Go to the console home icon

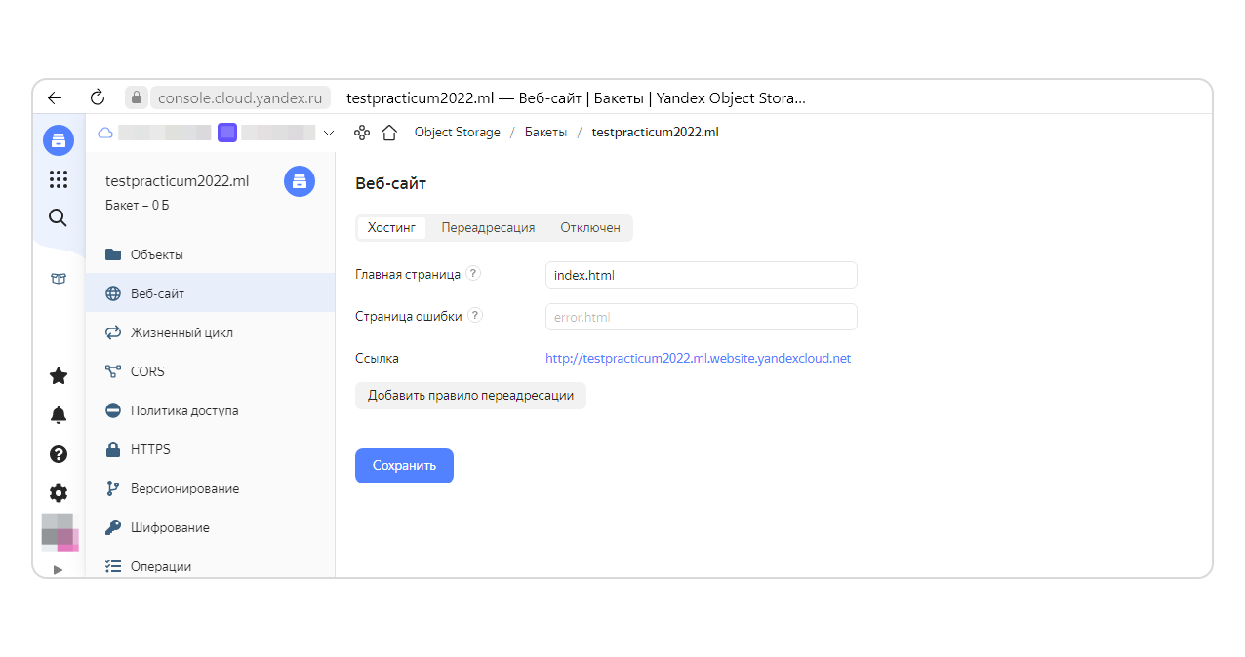tap(389, 133)
